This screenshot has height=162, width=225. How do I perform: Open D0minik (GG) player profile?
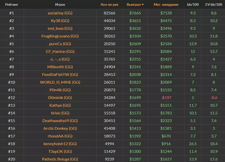(60, 98)
